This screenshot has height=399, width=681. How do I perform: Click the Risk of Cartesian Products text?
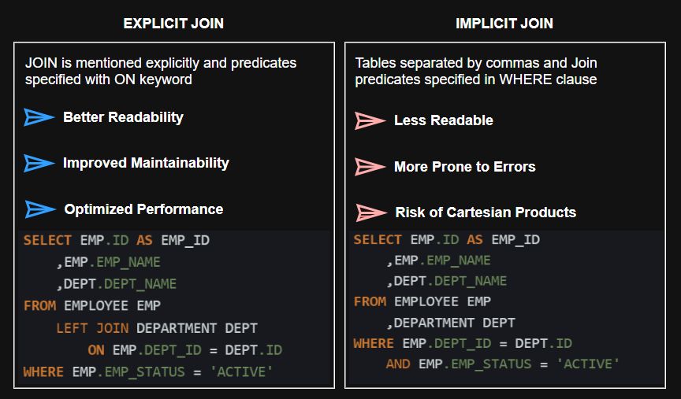(x=485, y=212)
